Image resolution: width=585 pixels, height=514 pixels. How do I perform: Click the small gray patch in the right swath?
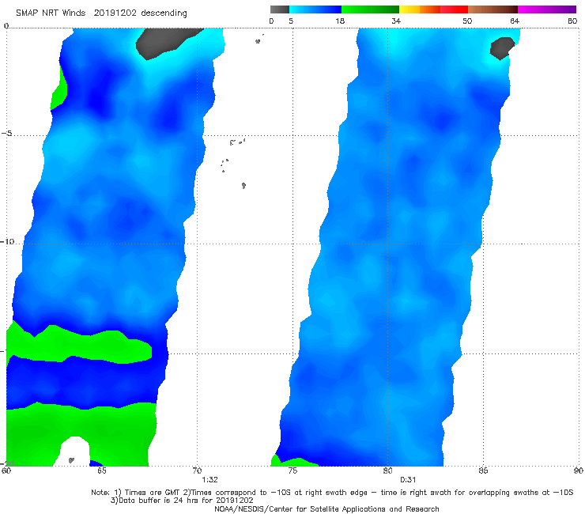click(502, 48)
